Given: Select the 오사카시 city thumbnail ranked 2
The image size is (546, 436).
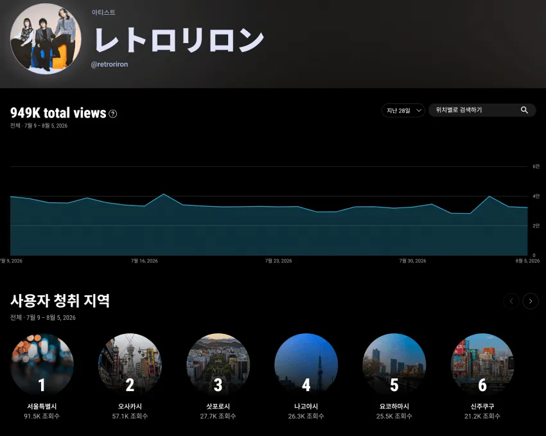Looking at the screenshot, I should [x=130, y=365].
